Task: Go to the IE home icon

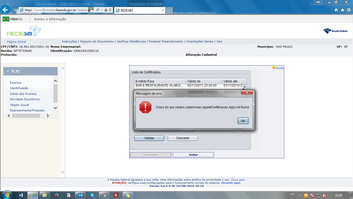Action: tap(336, 10)
